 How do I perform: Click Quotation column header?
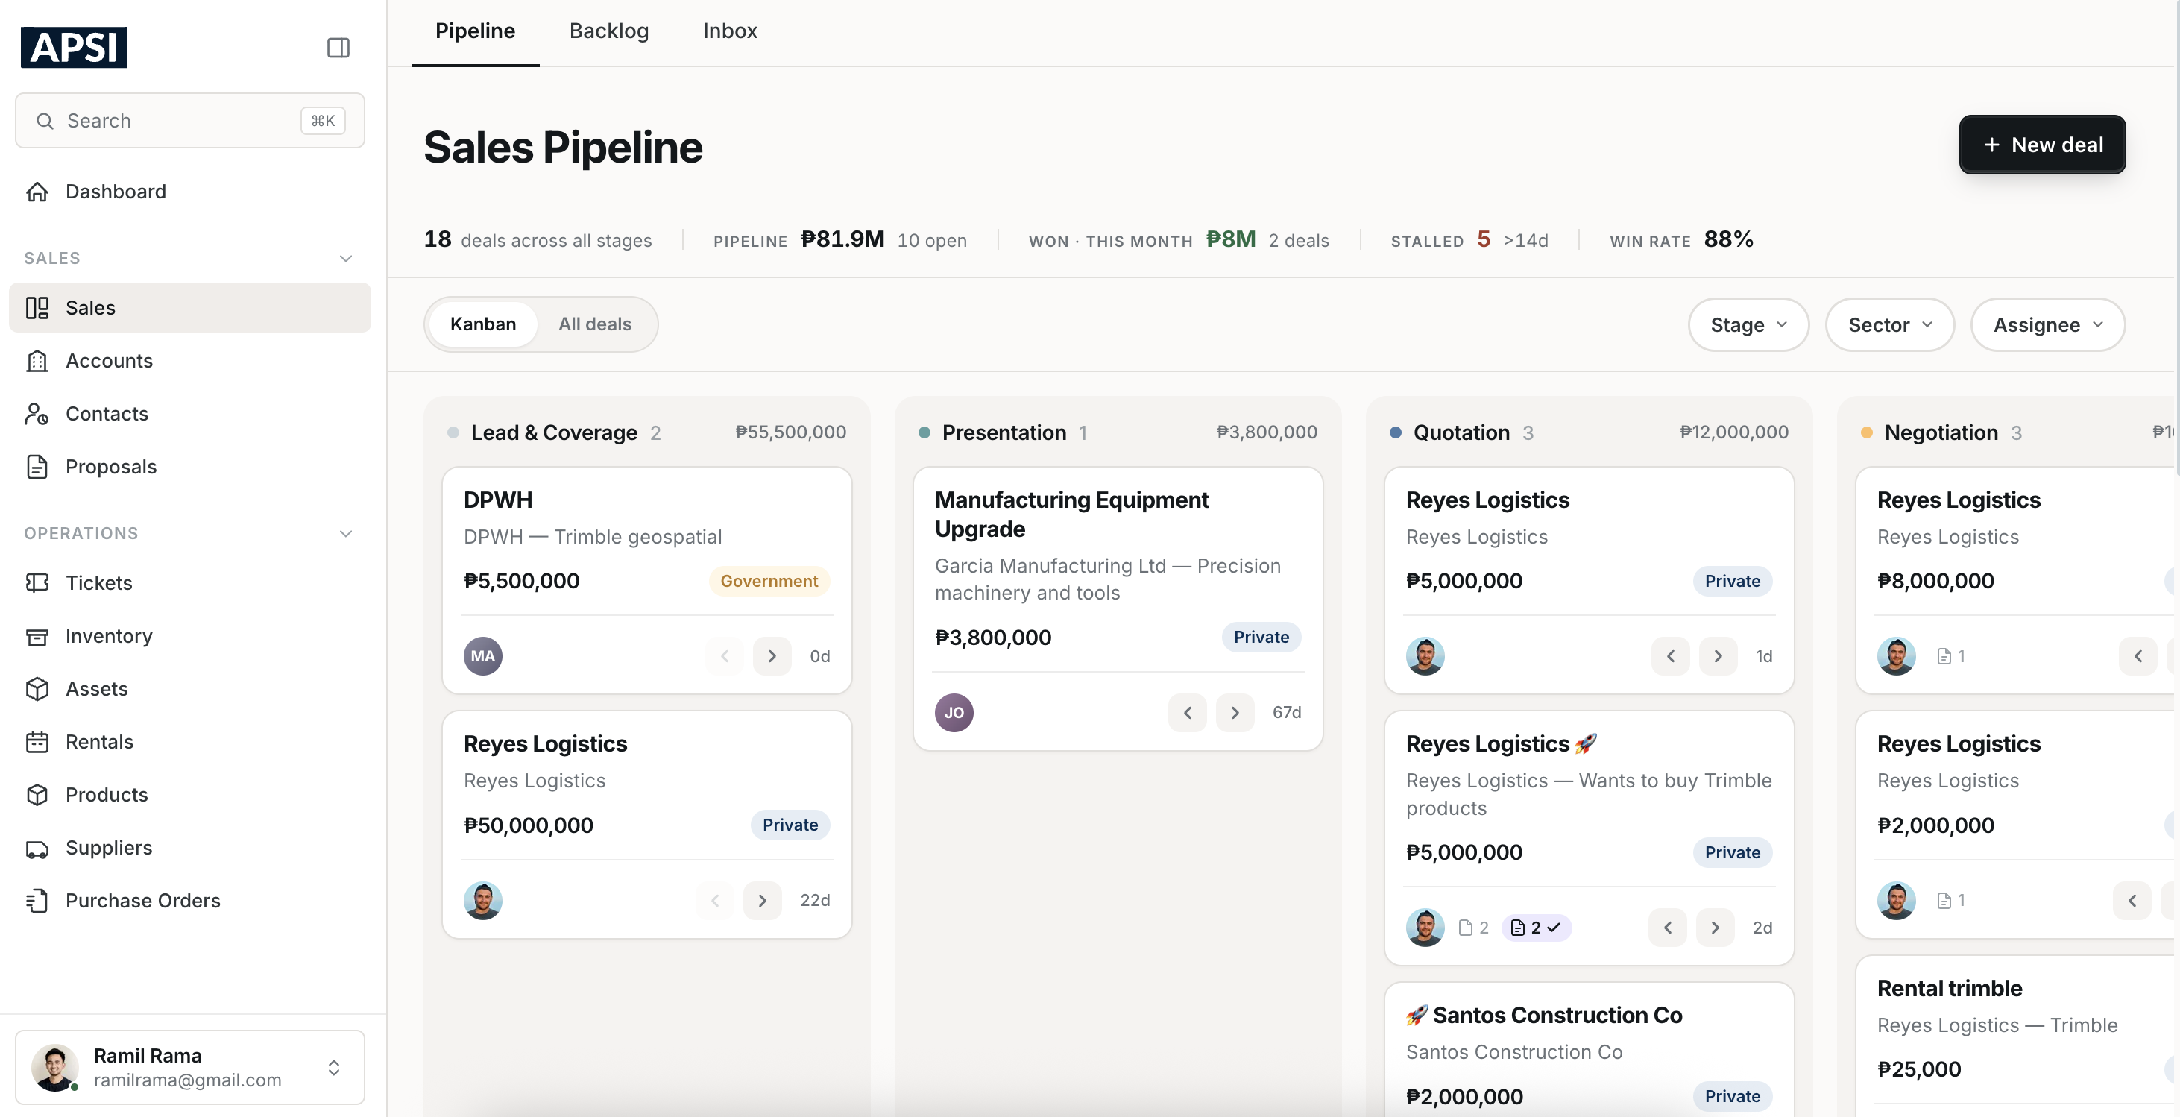(x=1461, y=432)
